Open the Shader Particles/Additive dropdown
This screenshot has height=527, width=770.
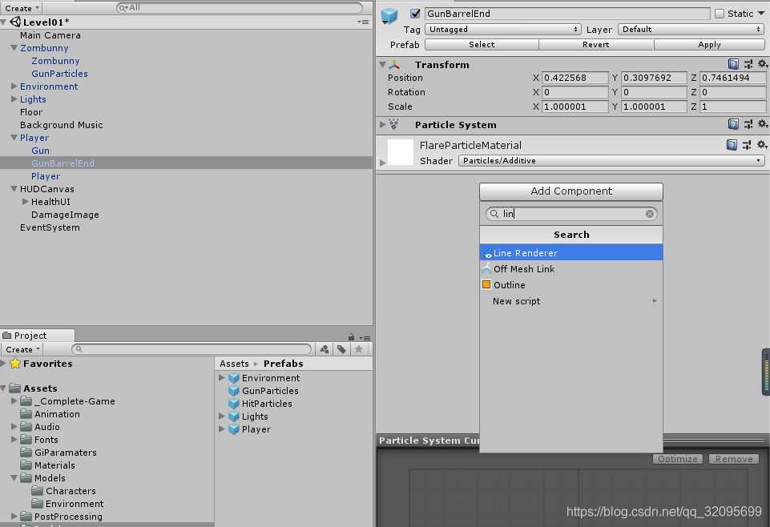click(612, 160)
